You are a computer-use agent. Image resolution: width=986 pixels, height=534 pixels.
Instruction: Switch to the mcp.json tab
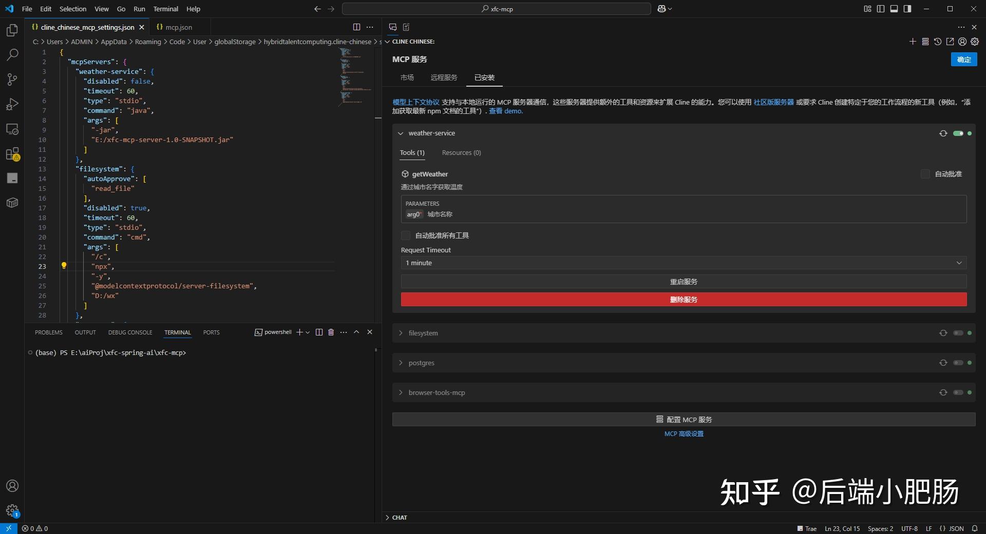[178, 27]
